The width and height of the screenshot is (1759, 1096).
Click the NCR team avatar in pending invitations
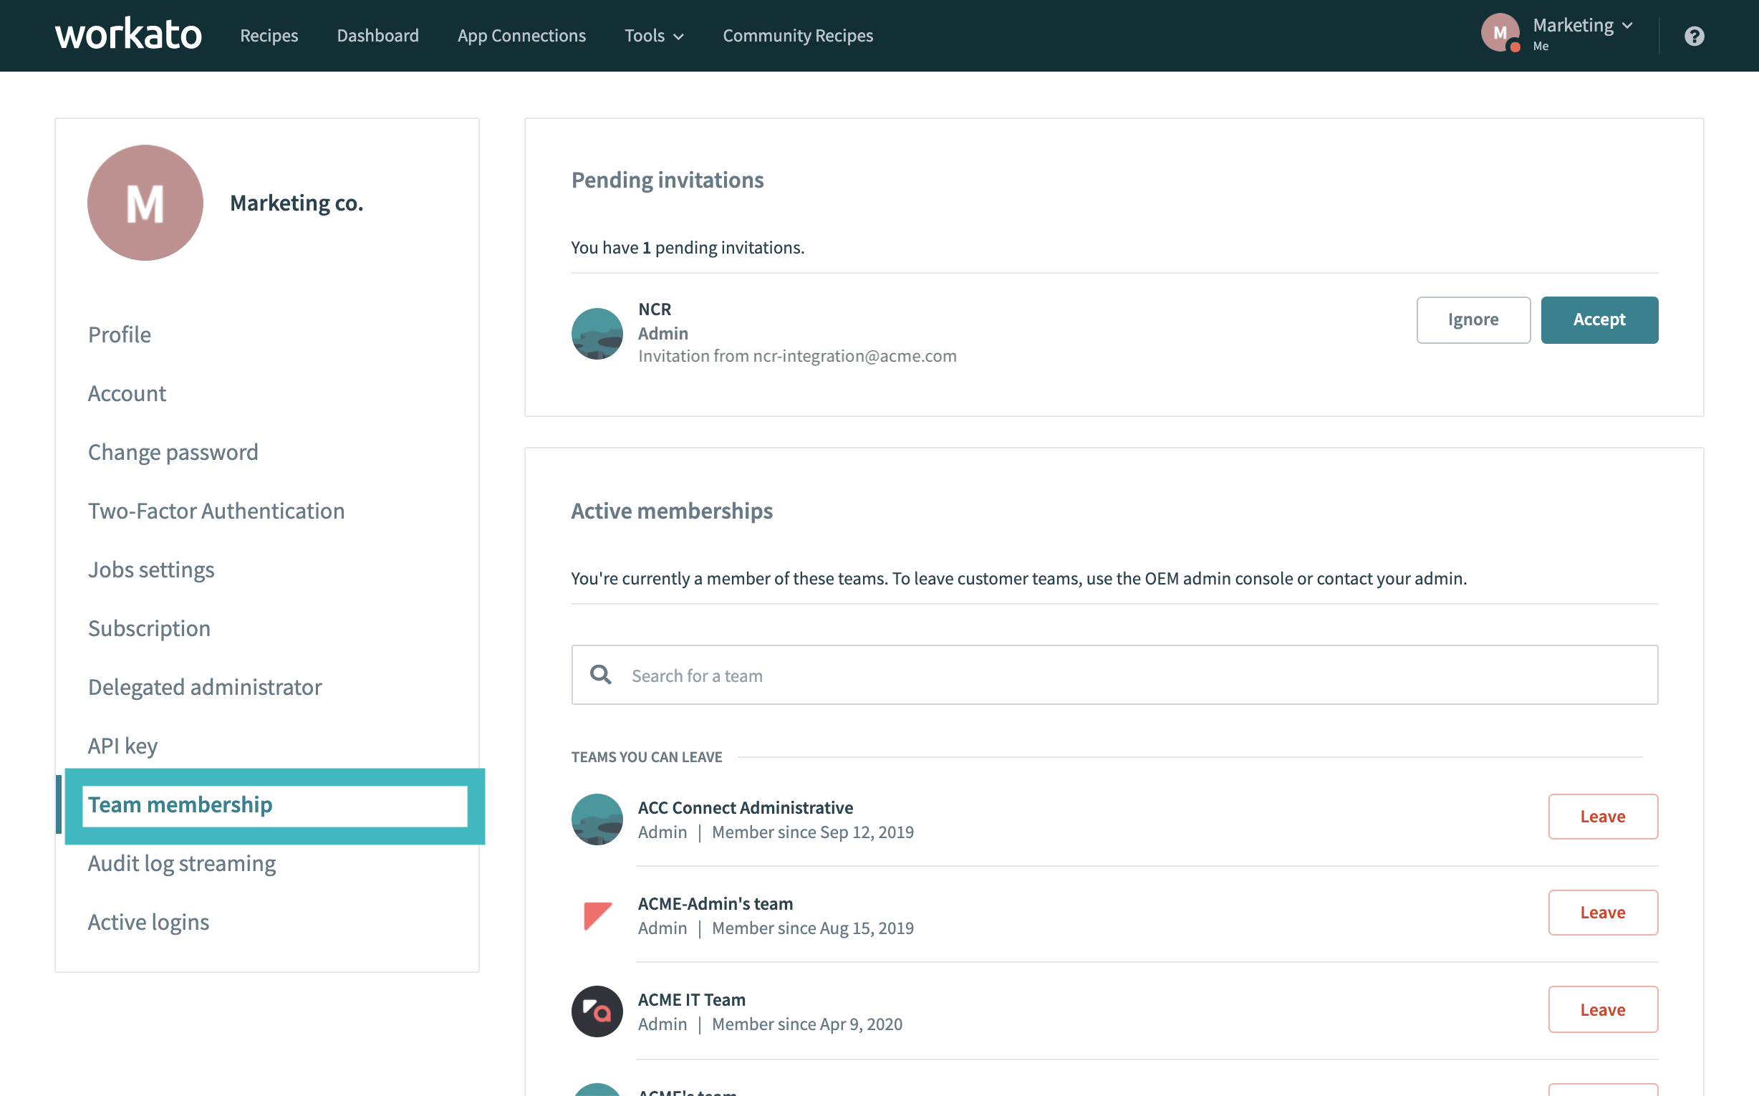(x=597, y=333)
